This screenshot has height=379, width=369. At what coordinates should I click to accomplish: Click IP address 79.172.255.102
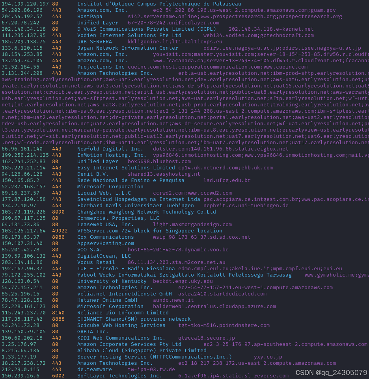pyautogui.click(x=23, y=274)
